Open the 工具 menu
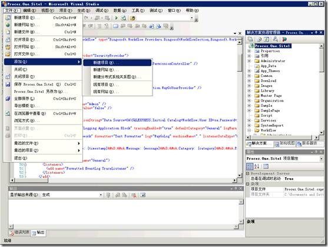328x247 pixels. pyautogui.click(x=138, y=11)
